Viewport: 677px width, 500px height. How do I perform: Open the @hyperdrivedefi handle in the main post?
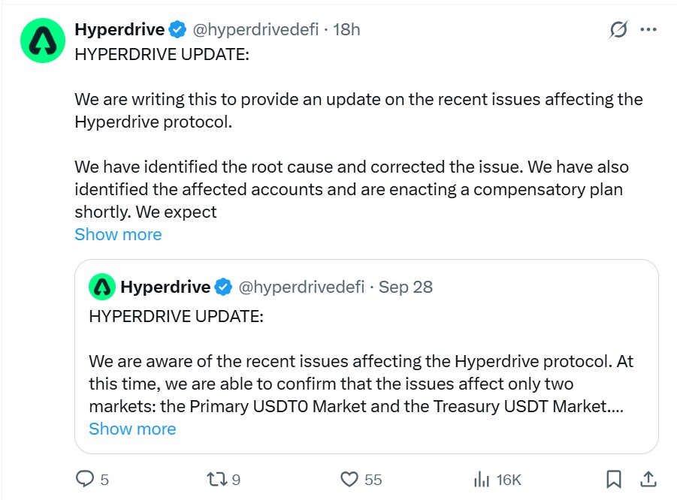(255, 29)
